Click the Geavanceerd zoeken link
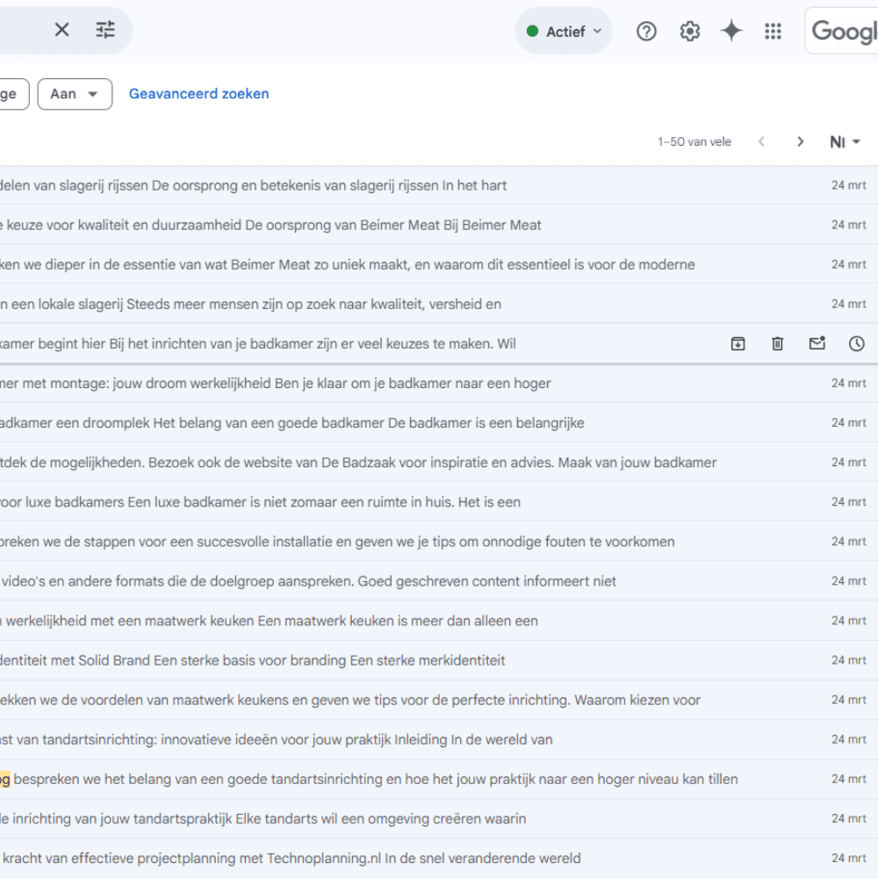This screenshot has height=878, width=878. [x=198, y=94]
